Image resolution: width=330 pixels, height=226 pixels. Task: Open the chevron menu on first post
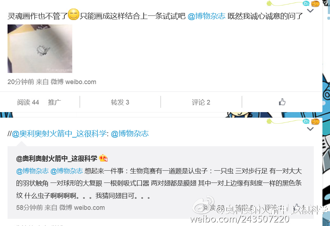coord(310,11)
